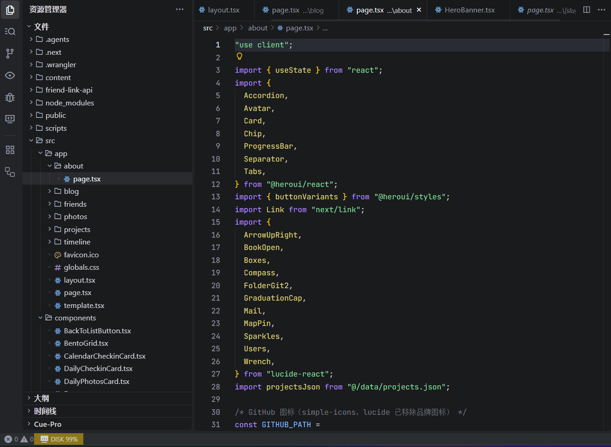Click the about breadcrumb
Image resolution: width=611 pixels, height=447 pixels.
[x=257, y=28]
